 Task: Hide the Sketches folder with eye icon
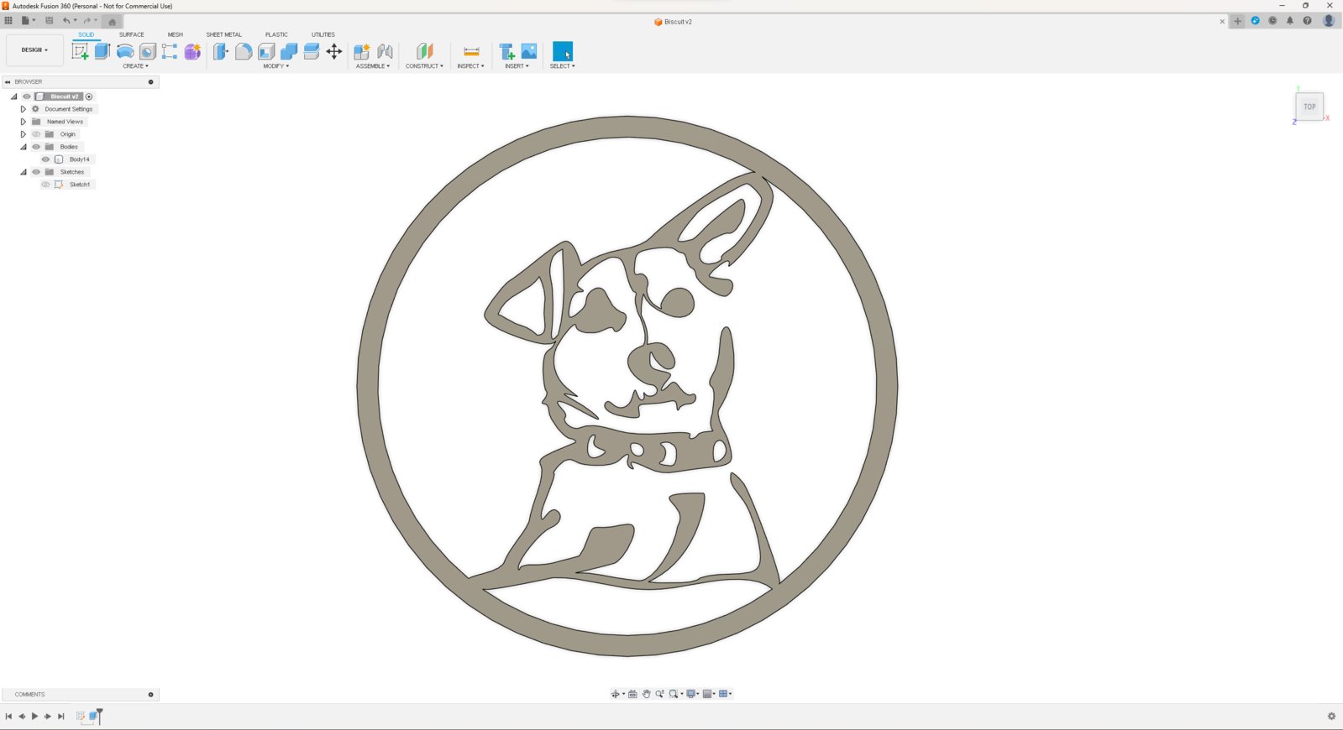36,172
